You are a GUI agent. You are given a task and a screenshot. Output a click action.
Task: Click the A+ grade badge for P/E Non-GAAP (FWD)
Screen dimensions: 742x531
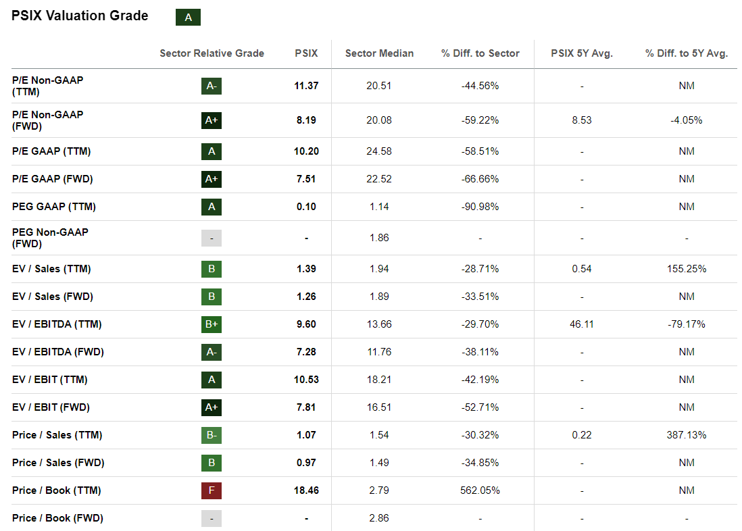pyautogui.click(x=212, y=120)
